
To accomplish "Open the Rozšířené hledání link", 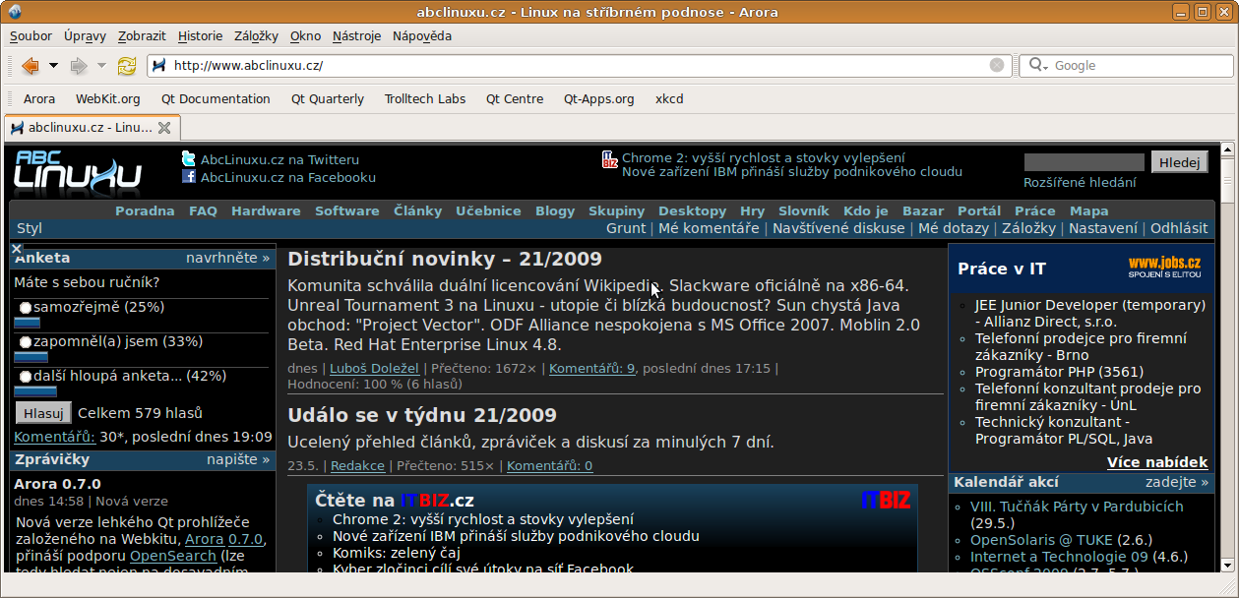I will tap(1080, 182).
